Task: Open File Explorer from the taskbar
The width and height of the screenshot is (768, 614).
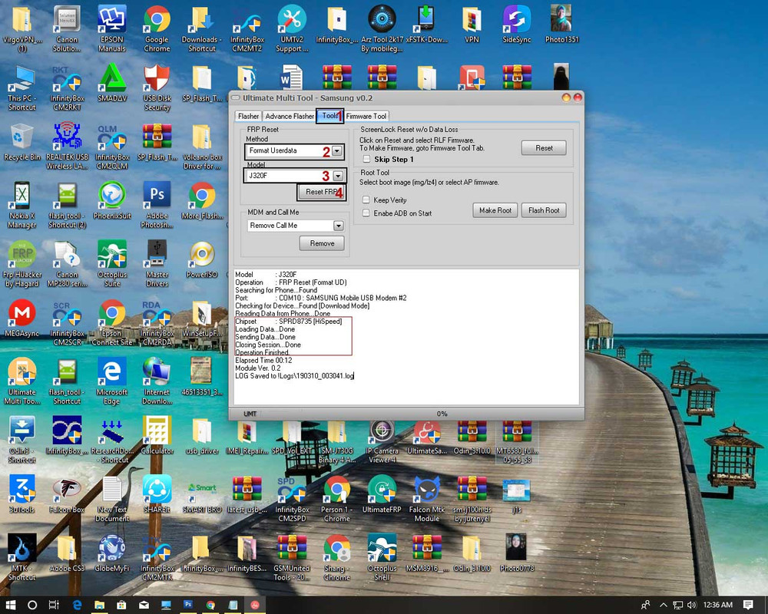Action: point(99,605)
